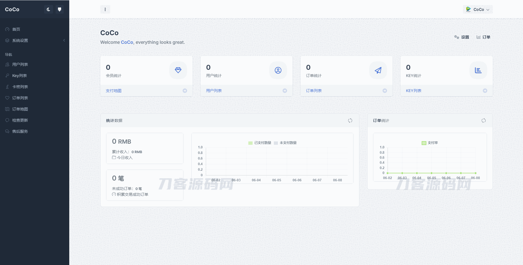Click the 支付率 legend color swatch
Screen dimensions: 523x265
[424, 143]
